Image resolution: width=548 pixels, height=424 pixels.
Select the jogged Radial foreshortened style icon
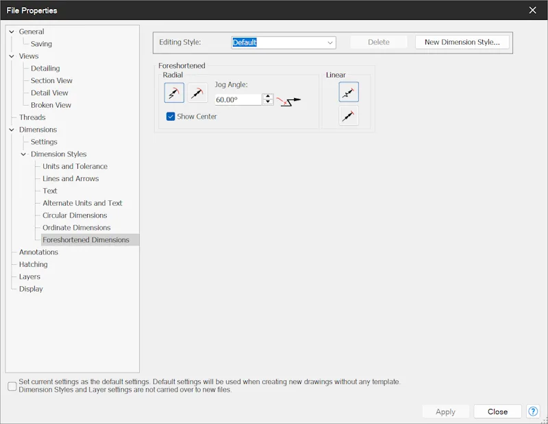174,93
